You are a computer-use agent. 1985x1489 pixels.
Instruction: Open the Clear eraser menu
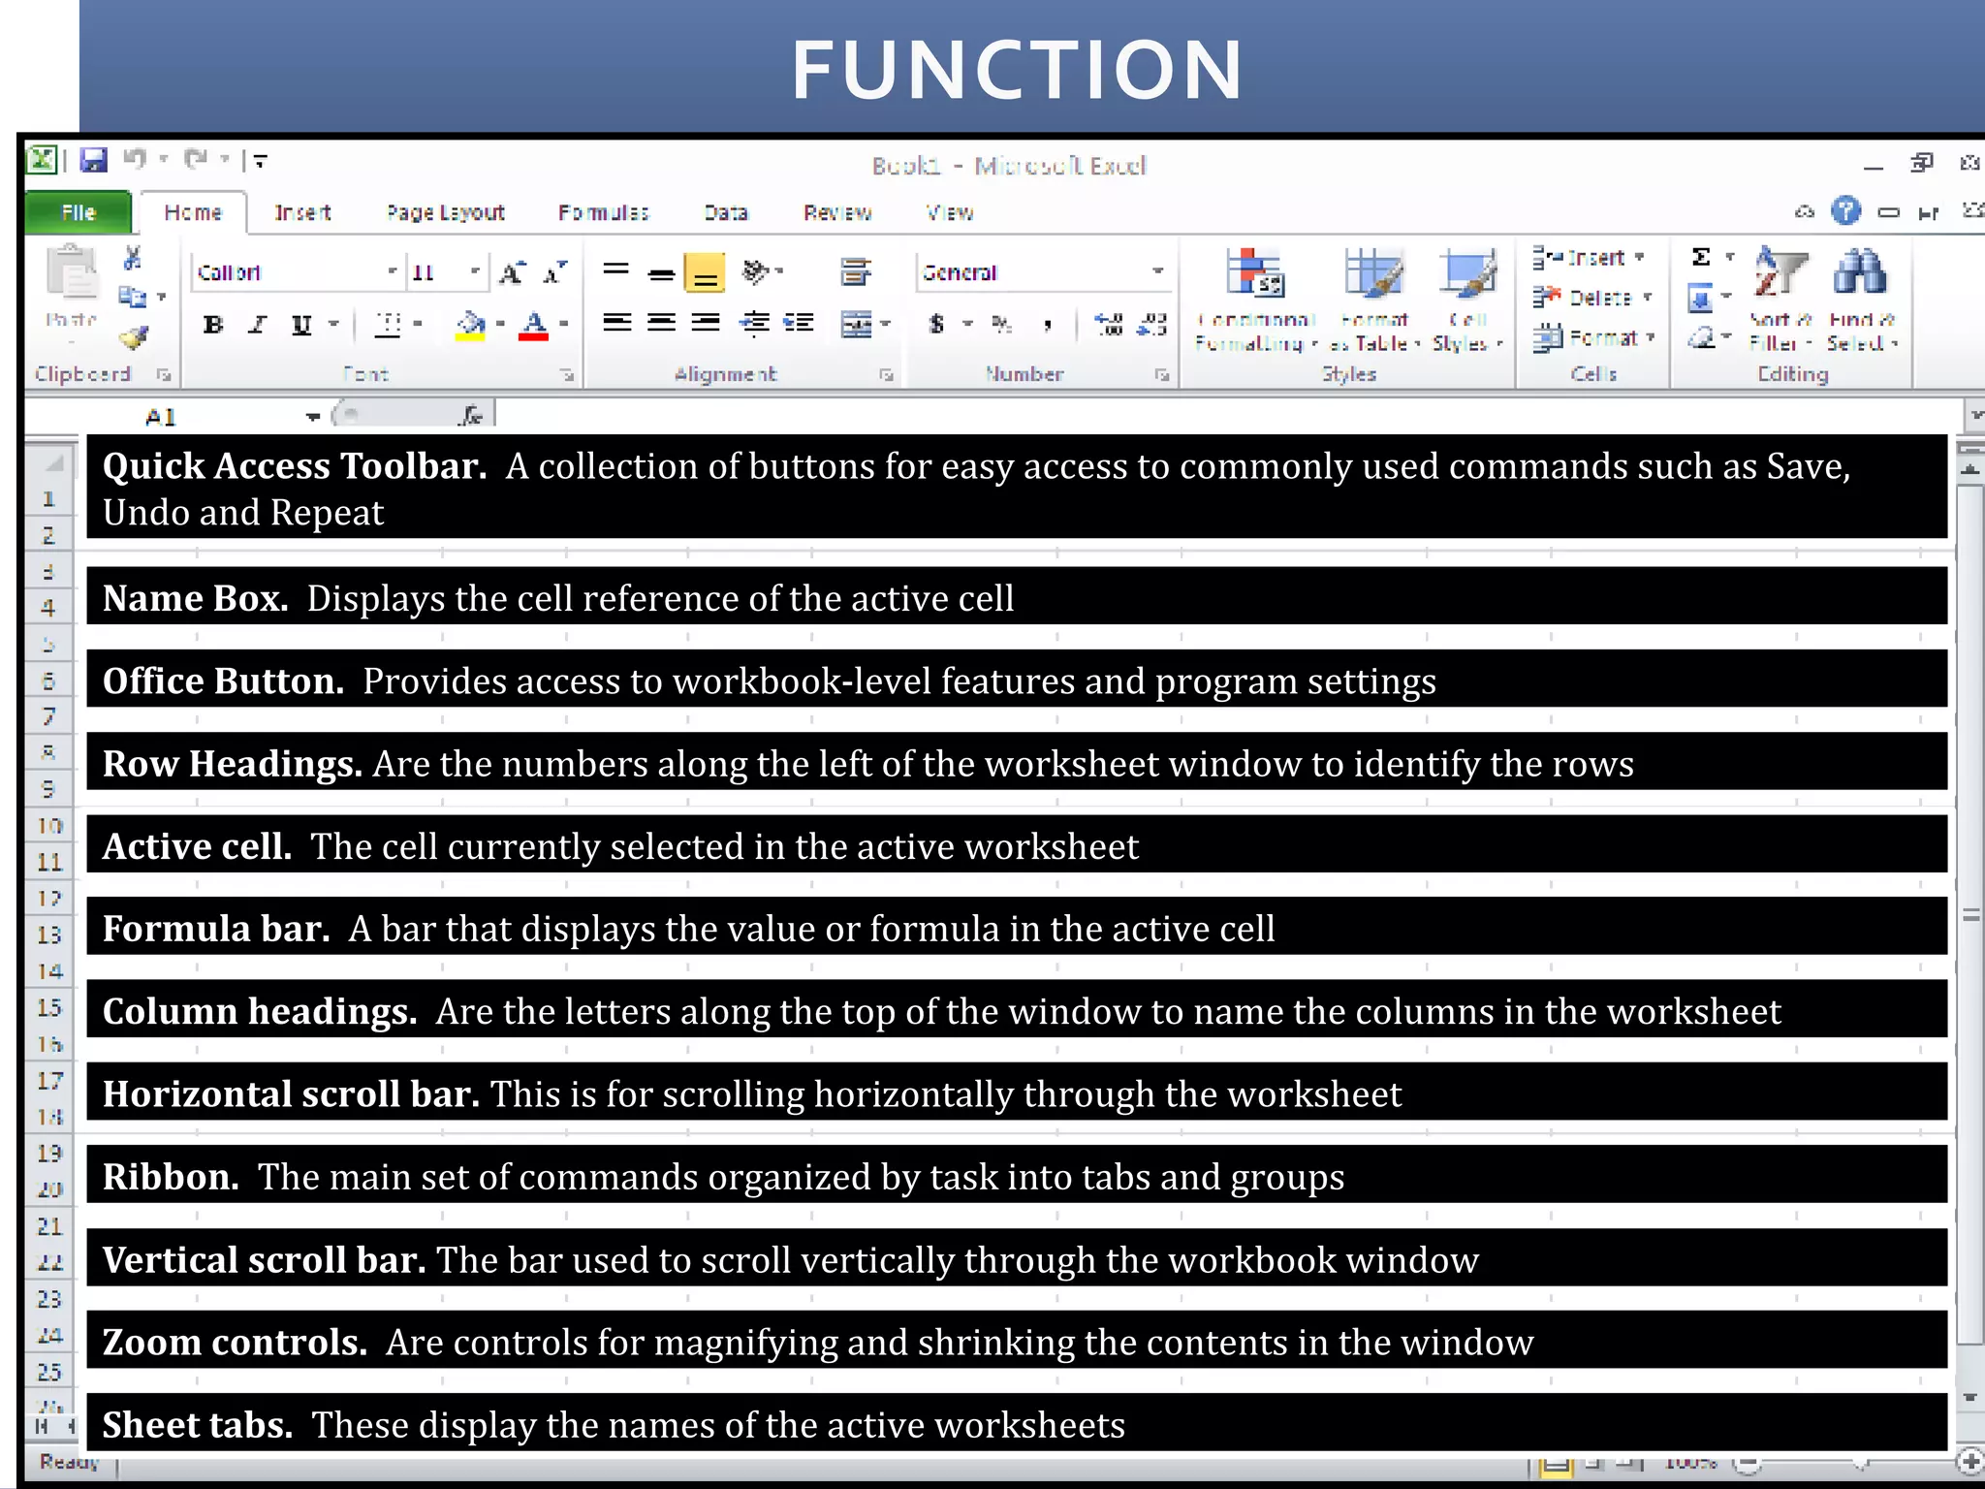1709,337
